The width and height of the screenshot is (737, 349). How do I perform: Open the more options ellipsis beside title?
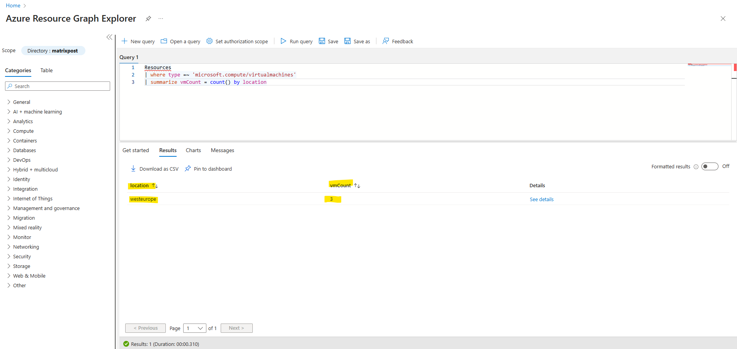point(161,19)
